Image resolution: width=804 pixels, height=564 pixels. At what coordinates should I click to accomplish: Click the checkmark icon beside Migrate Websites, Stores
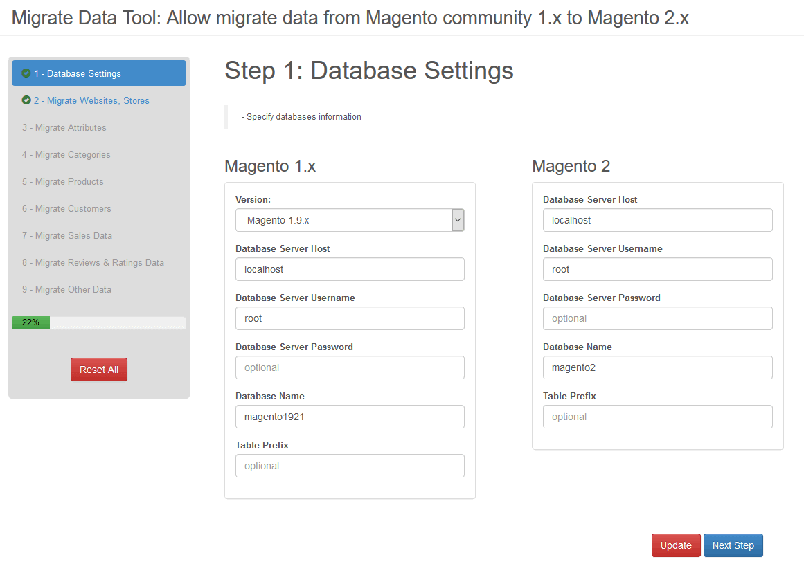[26, 100]
